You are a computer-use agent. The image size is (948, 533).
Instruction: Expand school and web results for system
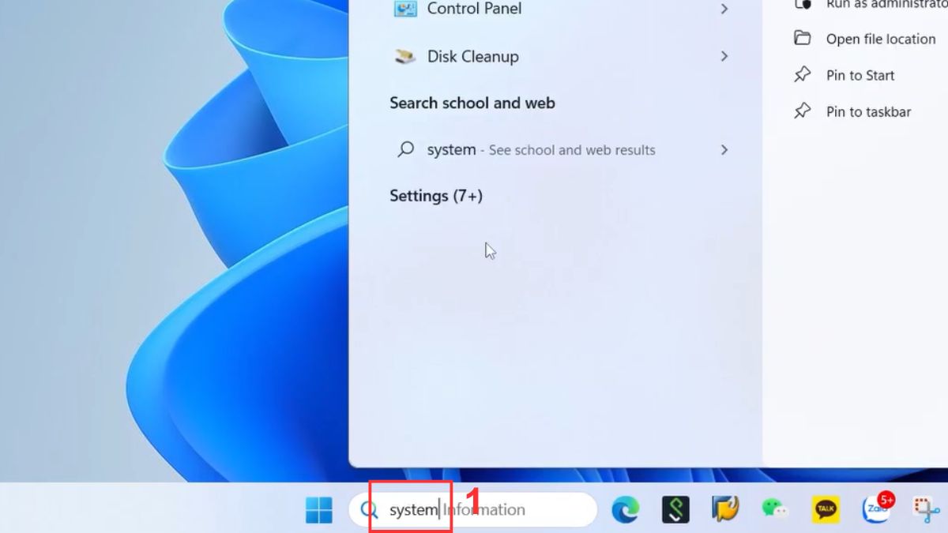(724, 149)
